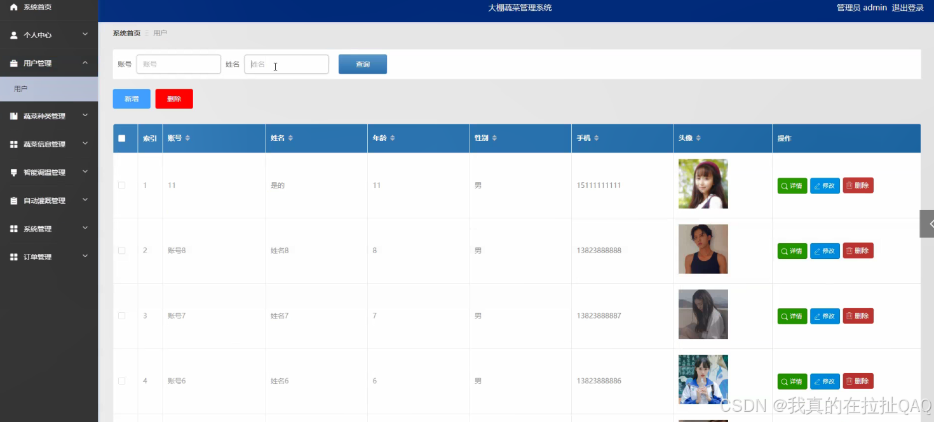Click the icon beside 智能调温管理
Screen dimensions: 934x422
14,173
